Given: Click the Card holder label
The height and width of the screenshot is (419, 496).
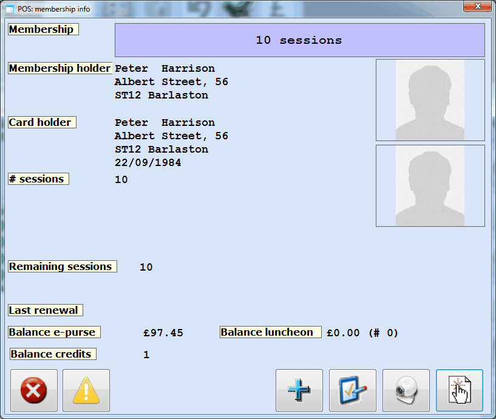Looking at the screenshot, I should pos(42,122).
